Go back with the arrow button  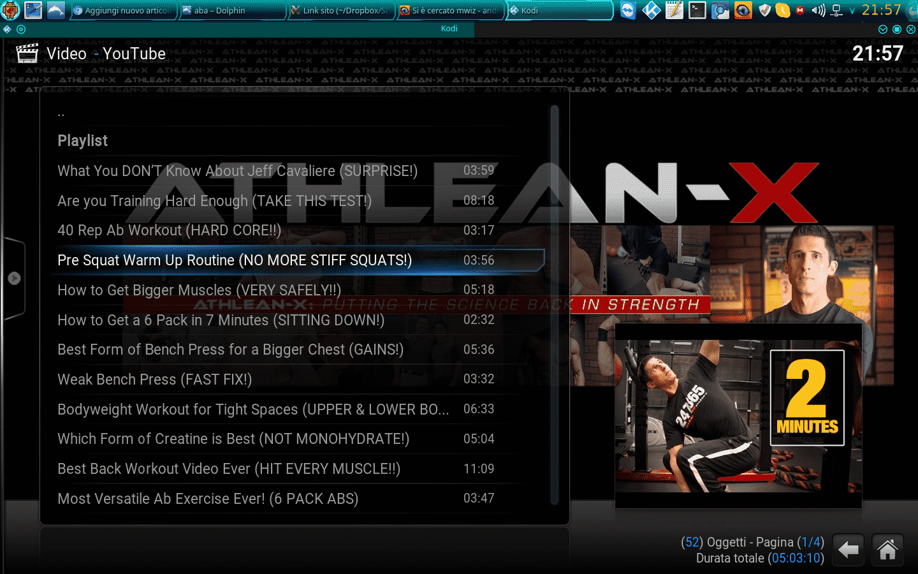click(x=848, y=550)
